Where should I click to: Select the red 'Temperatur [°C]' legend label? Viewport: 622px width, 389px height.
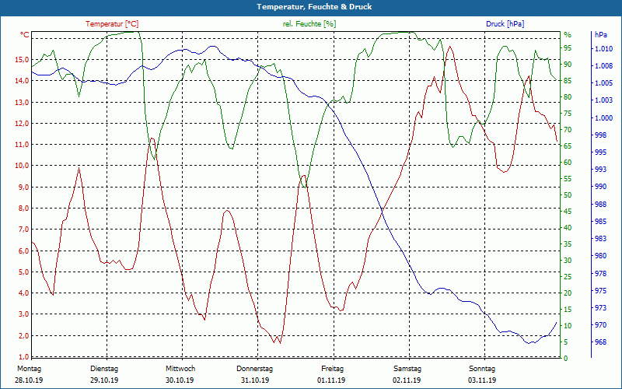coord(112,24)
